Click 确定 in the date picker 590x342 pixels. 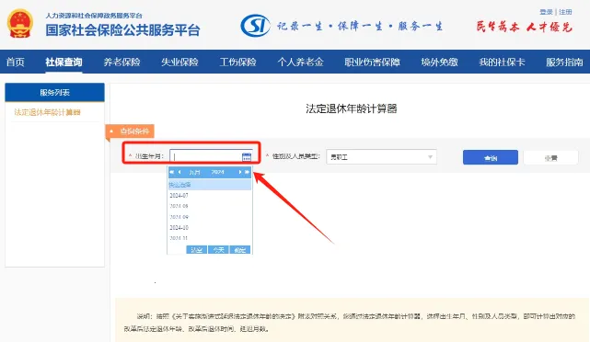click(x=240, y=250)
